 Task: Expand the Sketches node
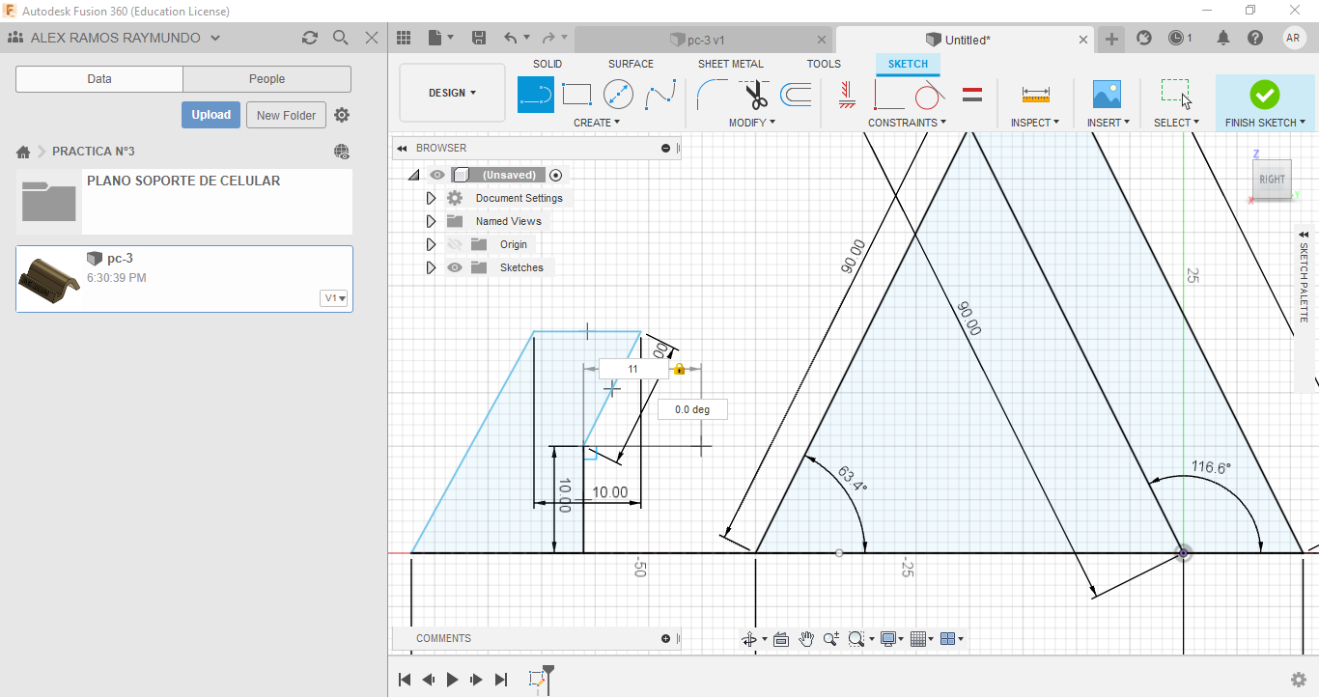pyautogui.click(x=432, y=267)
